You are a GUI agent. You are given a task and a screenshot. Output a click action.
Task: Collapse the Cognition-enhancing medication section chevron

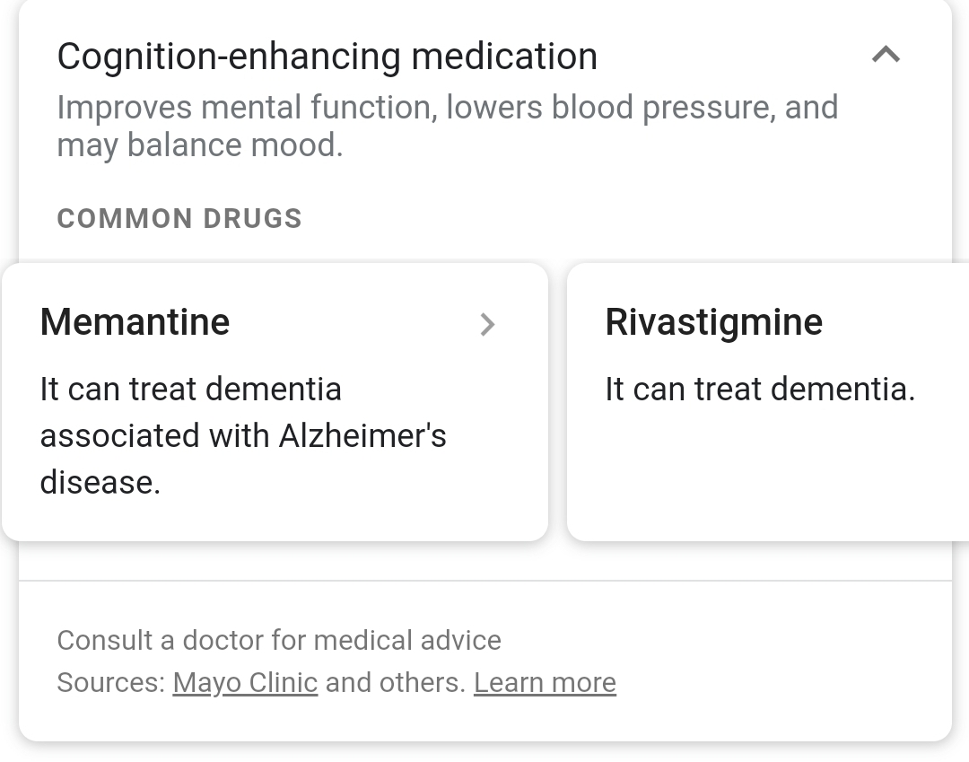[886, 56]
